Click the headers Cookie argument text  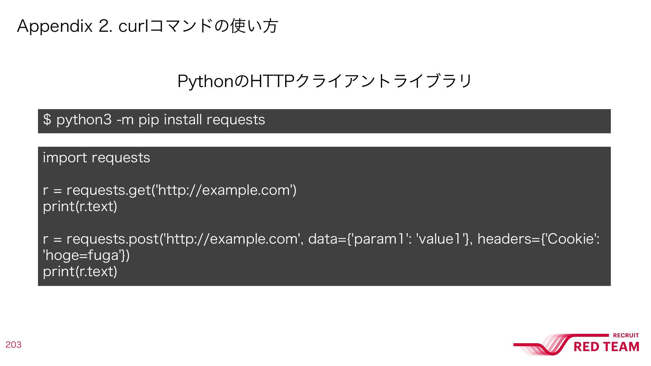pos(538,239)
